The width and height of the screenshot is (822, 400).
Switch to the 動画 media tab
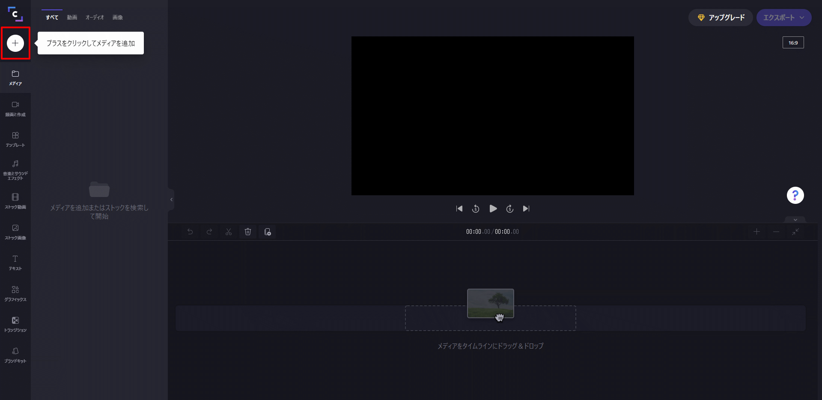pyautogui.click(x=72, y=18)
